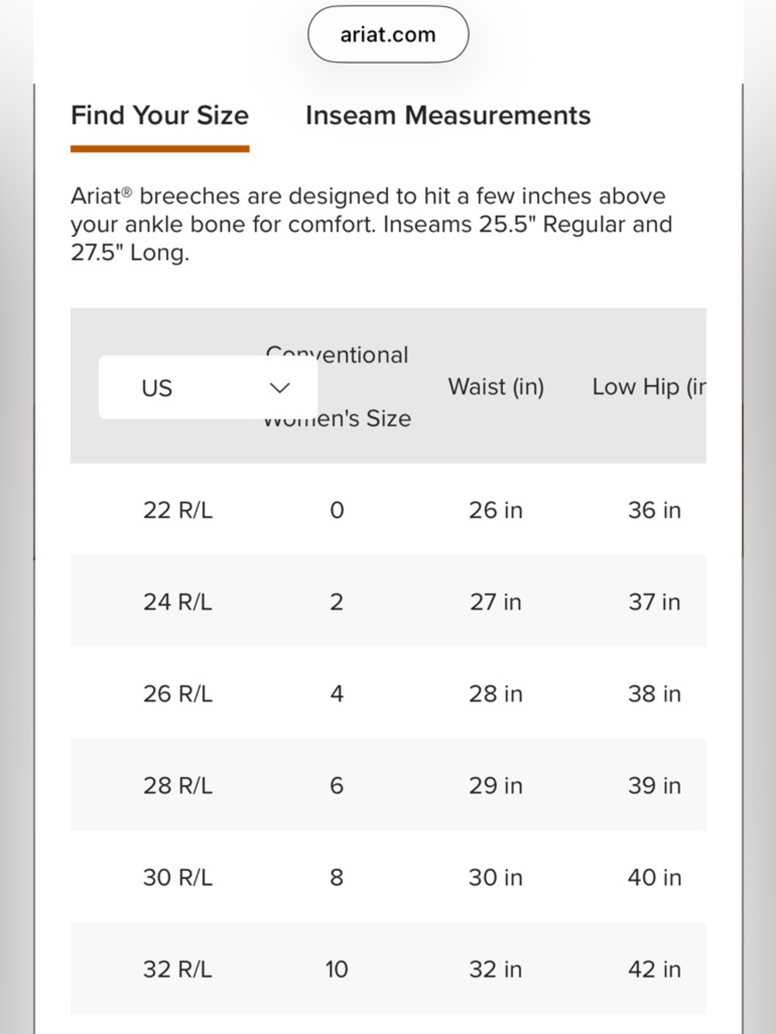Select the 28 R/L size row label
The image size is (776, 1034).
point(178,786)
